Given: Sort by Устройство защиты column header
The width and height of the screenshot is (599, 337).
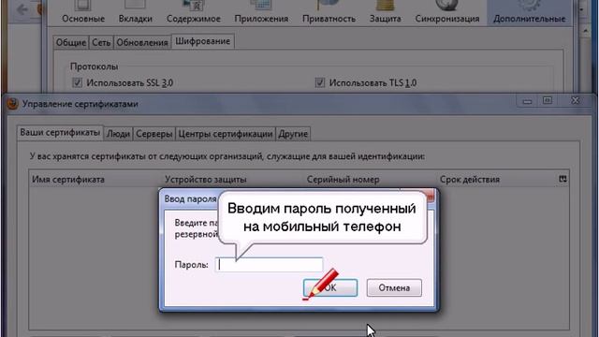Looking at the screenshot, I should click(x=233, y=179).
